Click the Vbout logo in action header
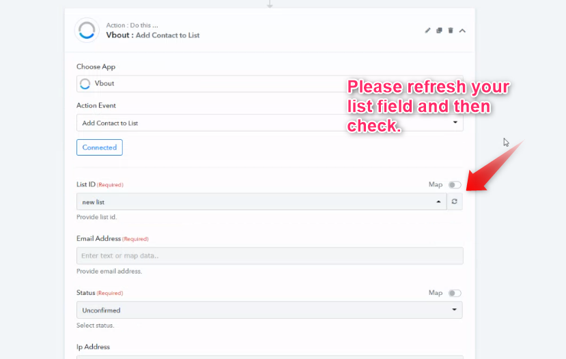The width and height of the screenshot is (566, 359). 87,30
